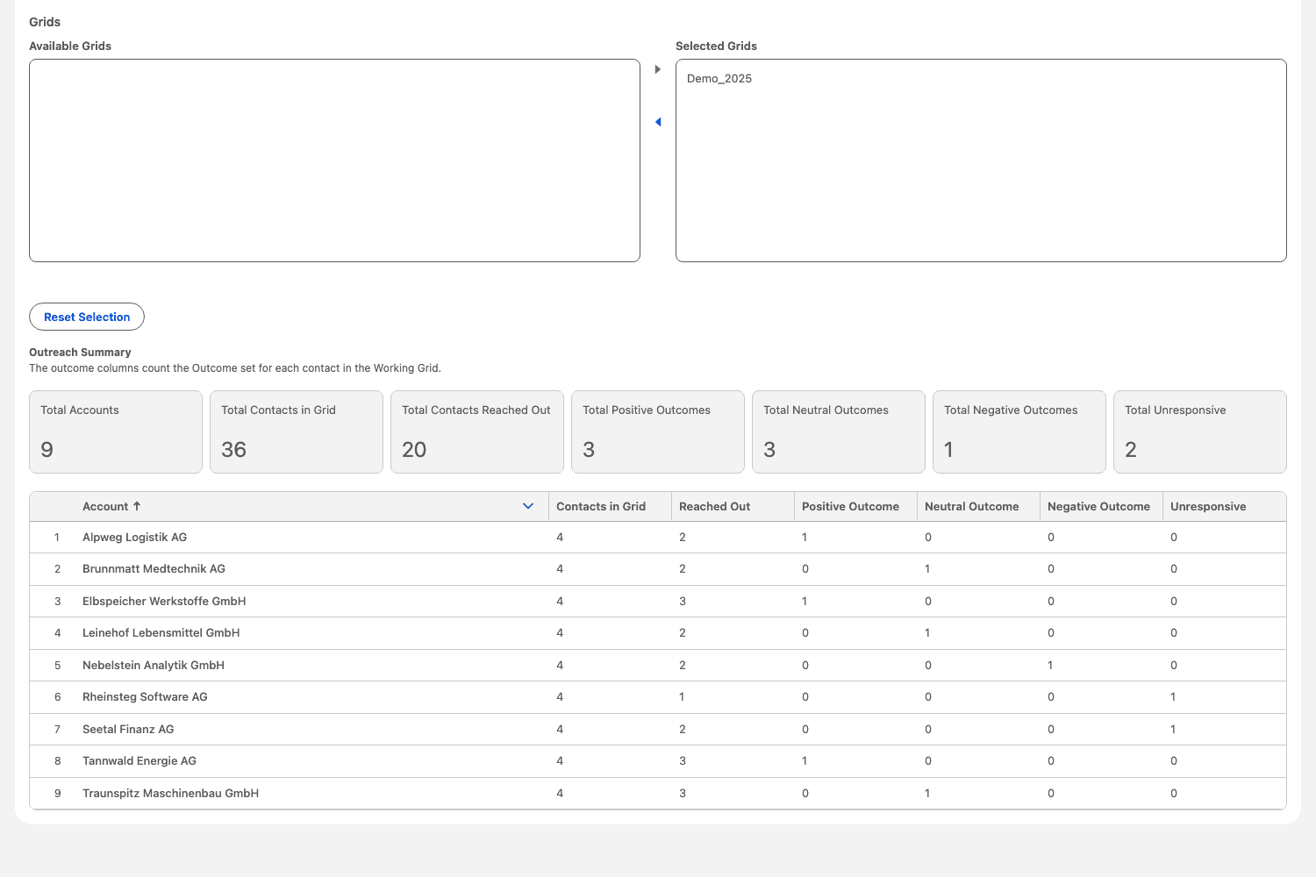Screen dimensions: 1316x877
Task: Click the Reset Selection button
Action: tap(87, 317)
